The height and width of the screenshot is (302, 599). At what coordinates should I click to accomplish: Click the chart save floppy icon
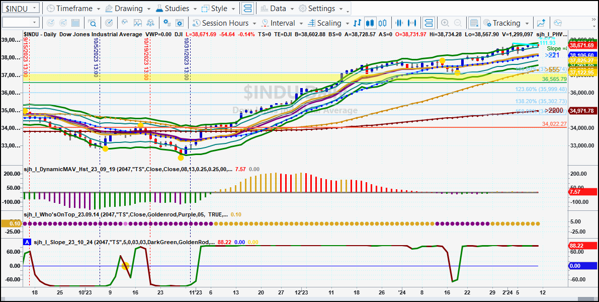pos(137,23)
